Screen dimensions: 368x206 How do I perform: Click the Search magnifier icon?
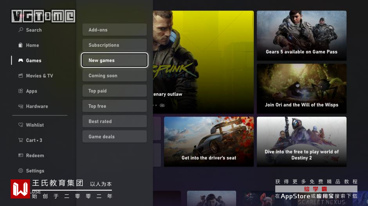pyautogui.click(x=21, y=30)
